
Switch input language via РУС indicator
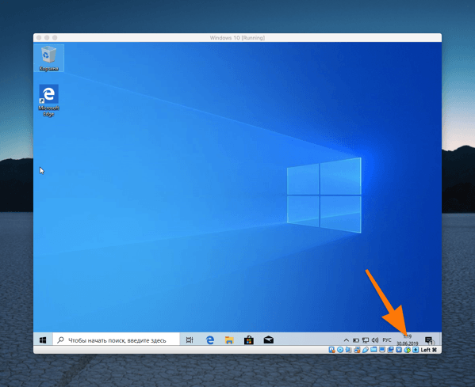(387, 340)
